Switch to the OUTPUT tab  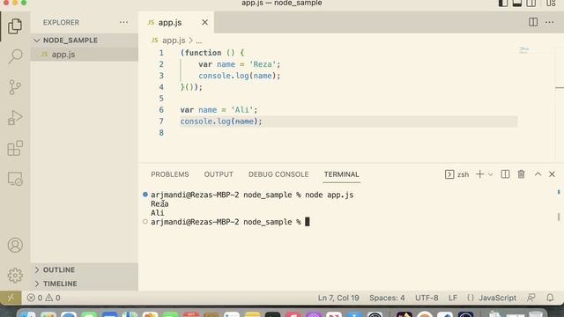click(x=219, y=174)
